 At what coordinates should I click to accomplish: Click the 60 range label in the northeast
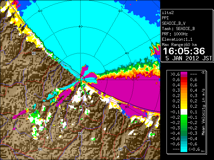click(120, 11)
